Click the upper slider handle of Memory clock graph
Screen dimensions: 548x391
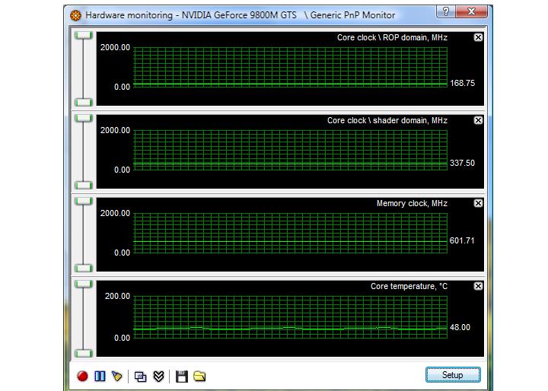tap(83, 201)
